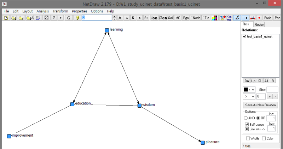Open the node shapes icon

click(223, 18)
